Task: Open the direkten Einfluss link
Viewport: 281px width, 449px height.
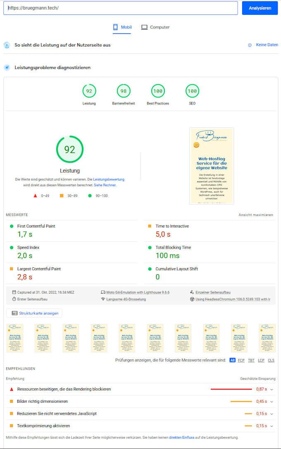Action: (x=181, y=437)
